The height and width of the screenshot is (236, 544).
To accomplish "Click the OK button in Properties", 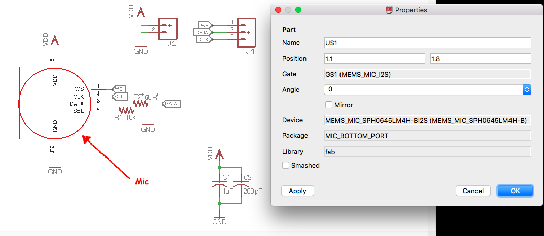I will 515,191.
